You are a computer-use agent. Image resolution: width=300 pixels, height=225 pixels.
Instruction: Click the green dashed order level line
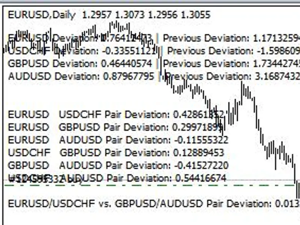pos(149,185)
